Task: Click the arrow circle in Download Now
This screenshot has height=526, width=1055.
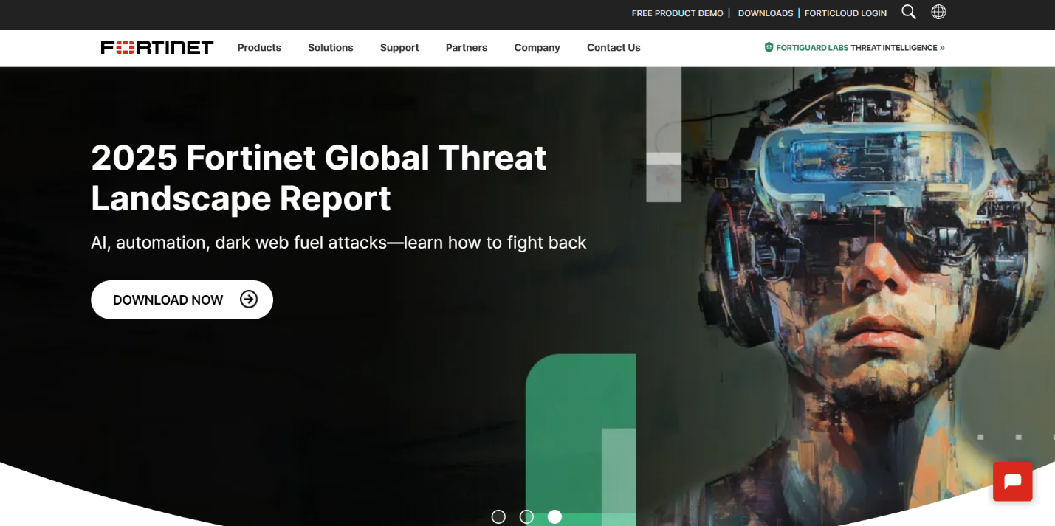Action: 249,300
